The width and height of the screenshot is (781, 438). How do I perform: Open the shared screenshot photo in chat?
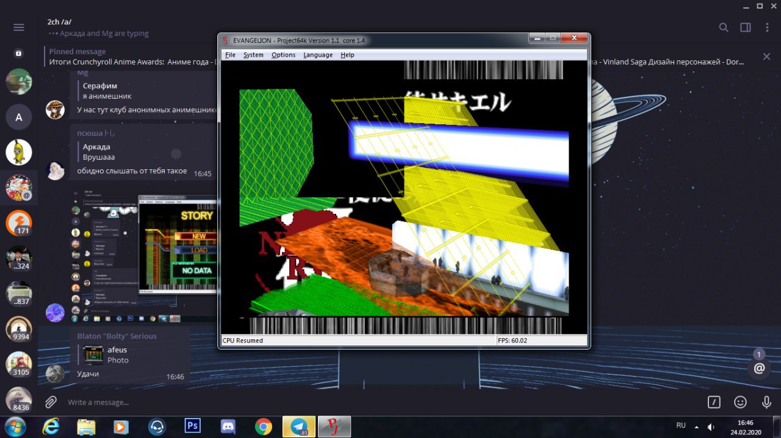(x=144, y=253)
